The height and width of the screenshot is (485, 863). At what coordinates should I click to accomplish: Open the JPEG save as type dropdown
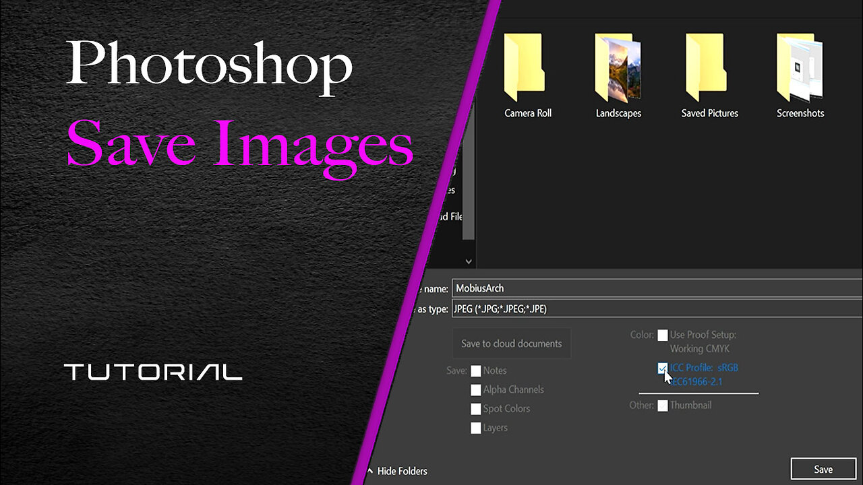(657, 309)
